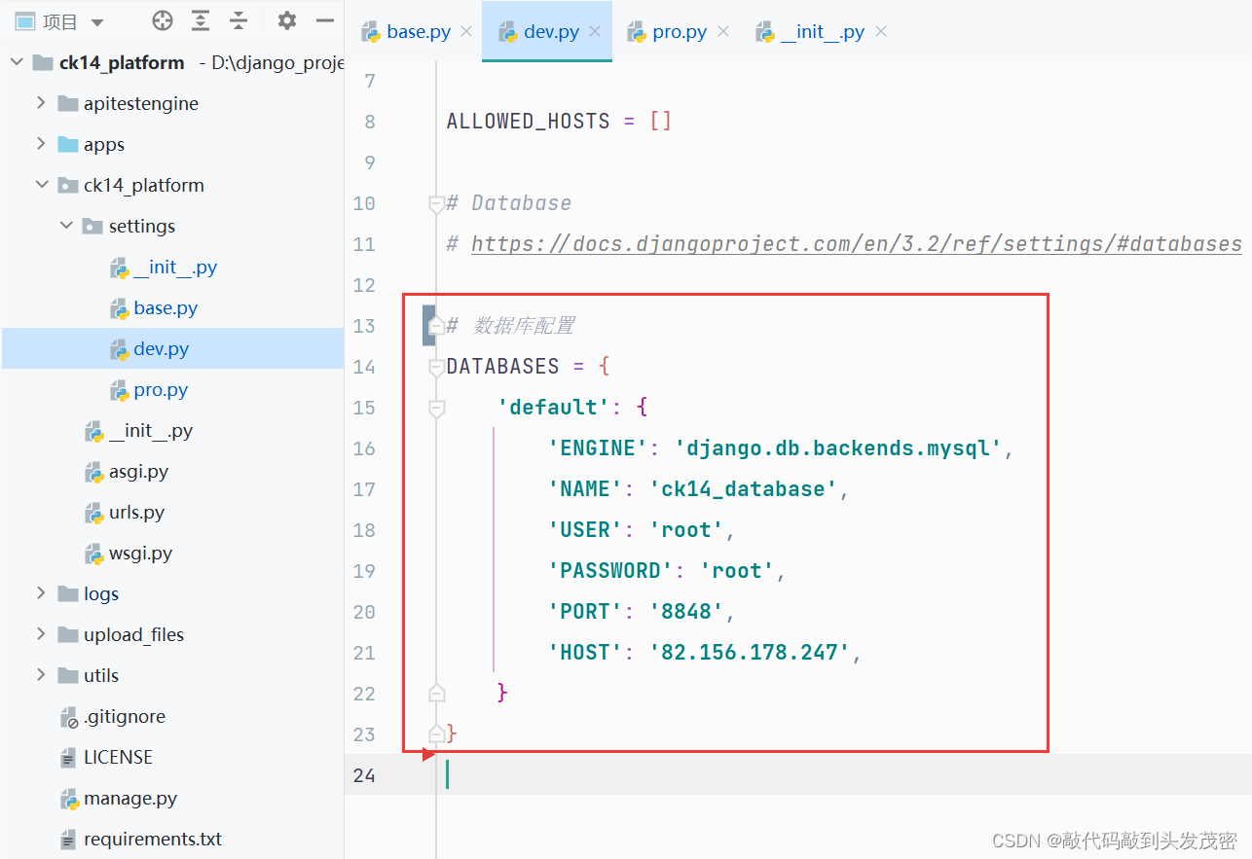1252x859 pixels.
Task: Fold the 'default' dict at line 15
Action: tap(437, 408)
